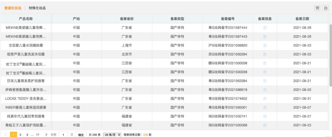Screen dimensions: 332x137
Task: Open filing info icon for 青蛙王子儿童倍护润肤露 row
Action: pos(265,125)
